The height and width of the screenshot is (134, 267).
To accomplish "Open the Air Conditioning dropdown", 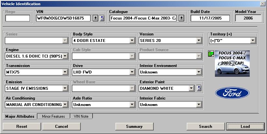I will pyautogui.click(x=65, y=104).
